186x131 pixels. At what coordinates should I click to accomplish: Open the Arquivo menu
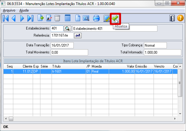click(x=9, y=10)
